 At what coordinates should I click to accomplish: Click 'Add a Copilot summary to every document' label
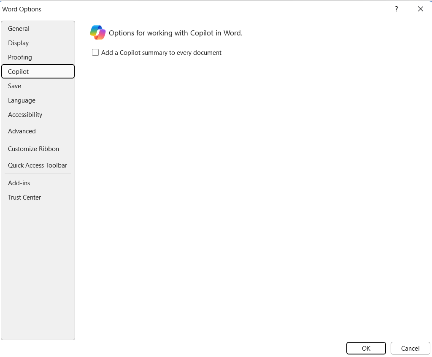click(161, 53)
